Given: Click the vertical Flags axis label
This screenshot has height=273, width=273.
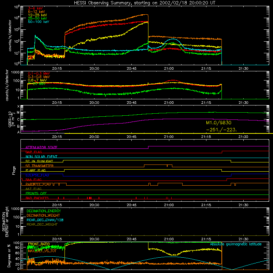Looking at the screenshot, I should click(x=14, y=170).
